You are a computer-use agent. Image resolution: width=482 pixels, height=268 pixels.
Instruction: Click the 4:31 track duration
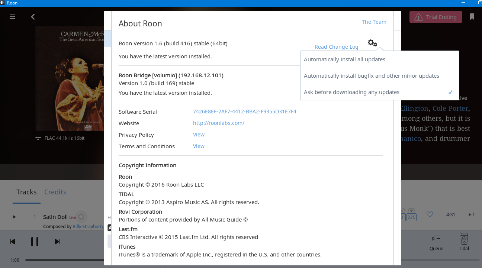pyautogui.click(x=450, y=214)
